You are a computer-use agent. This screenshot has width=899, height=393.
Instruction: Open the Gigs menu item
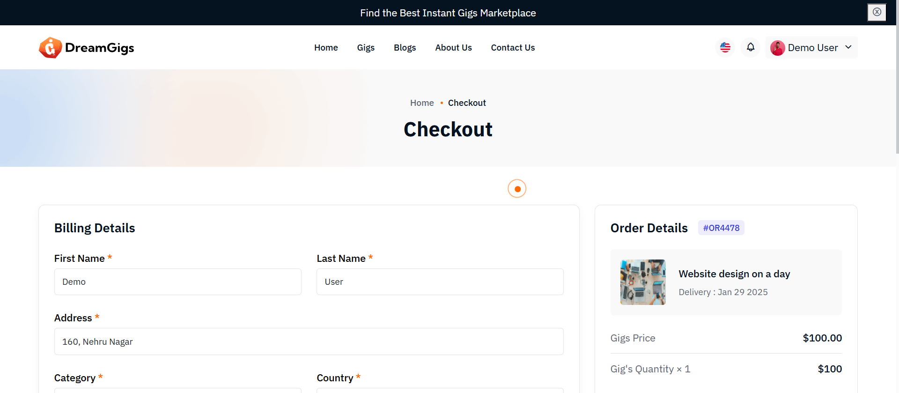[x=366, y=48]
